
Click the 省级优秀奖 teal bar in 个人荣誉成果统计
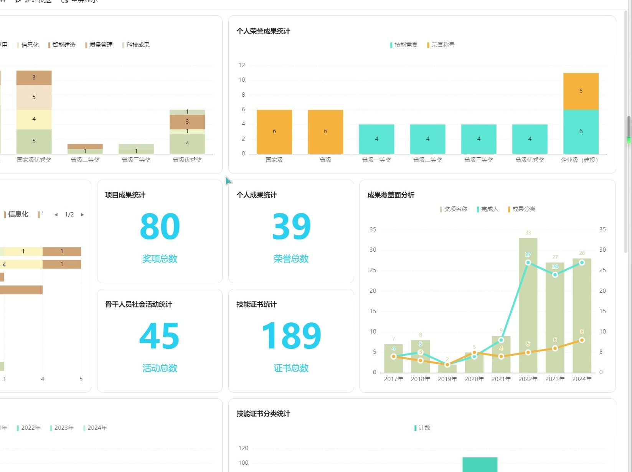530,139
